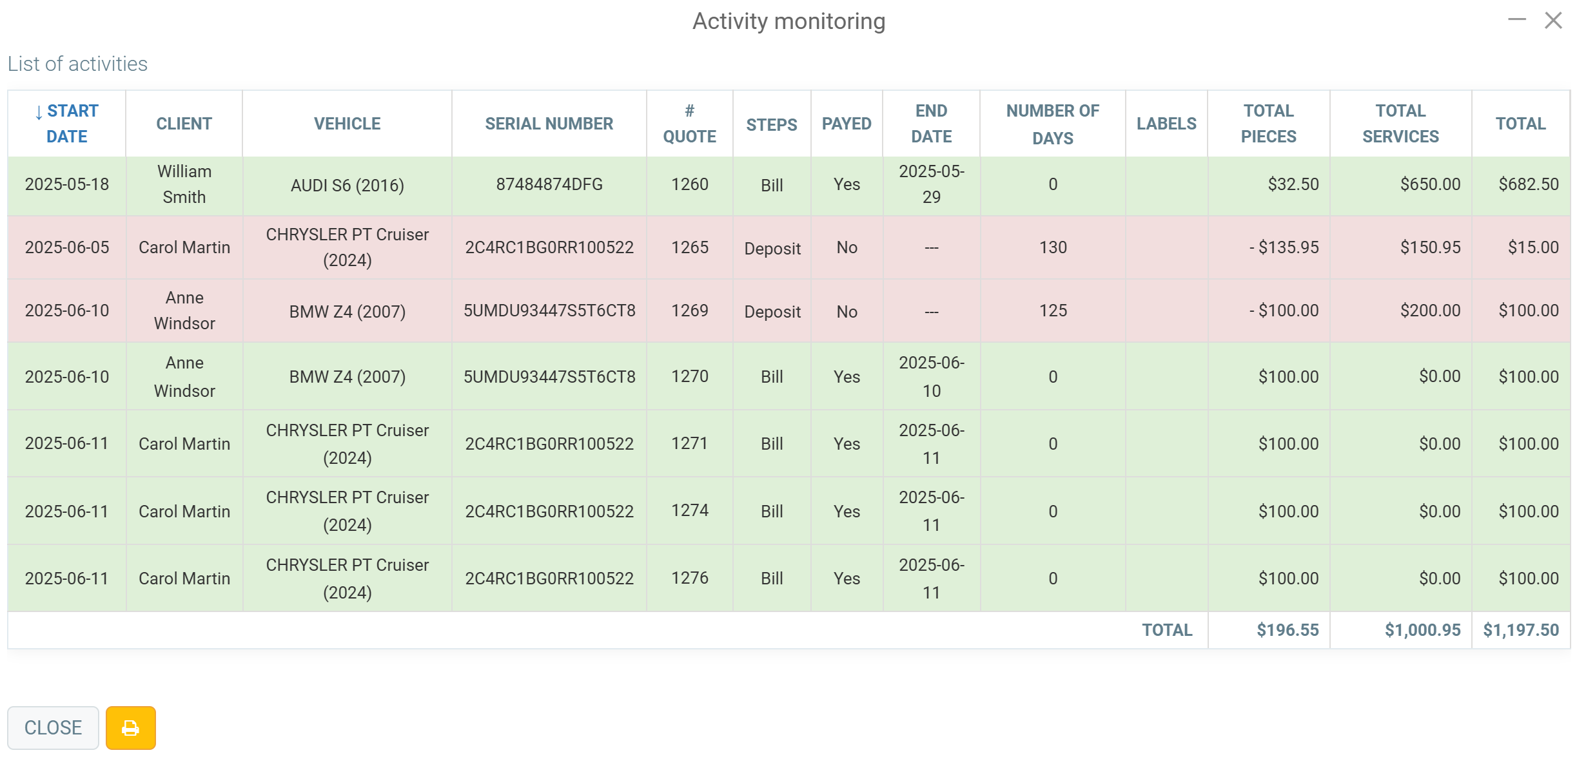Minimize the Activity monitoring dialog
The width and height of the screenshot is (1577, 757).
tap(1516, 20)
